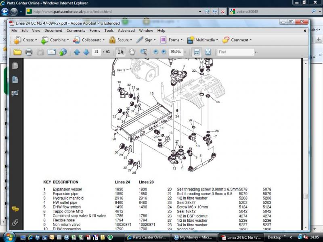Click inside the Find search field
Image resolution: width=323 pixels, height=242 pixels.
235,52
